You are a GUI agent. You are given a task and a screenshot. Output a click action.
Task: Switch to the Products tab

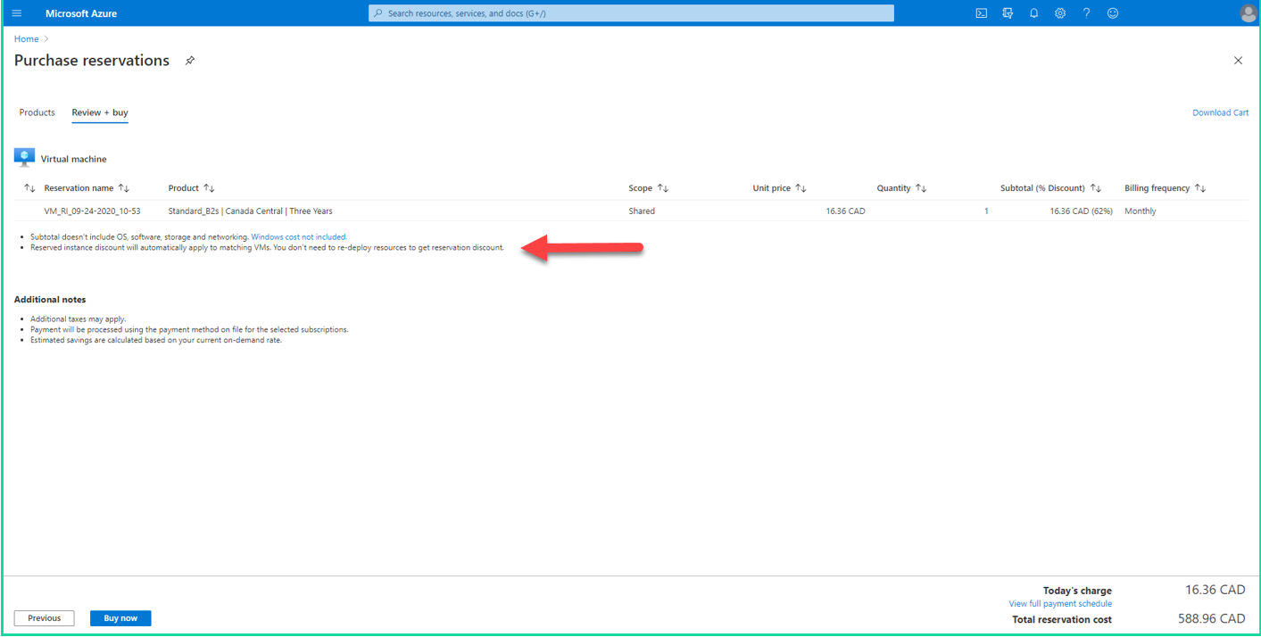click(x=37, y=112)
